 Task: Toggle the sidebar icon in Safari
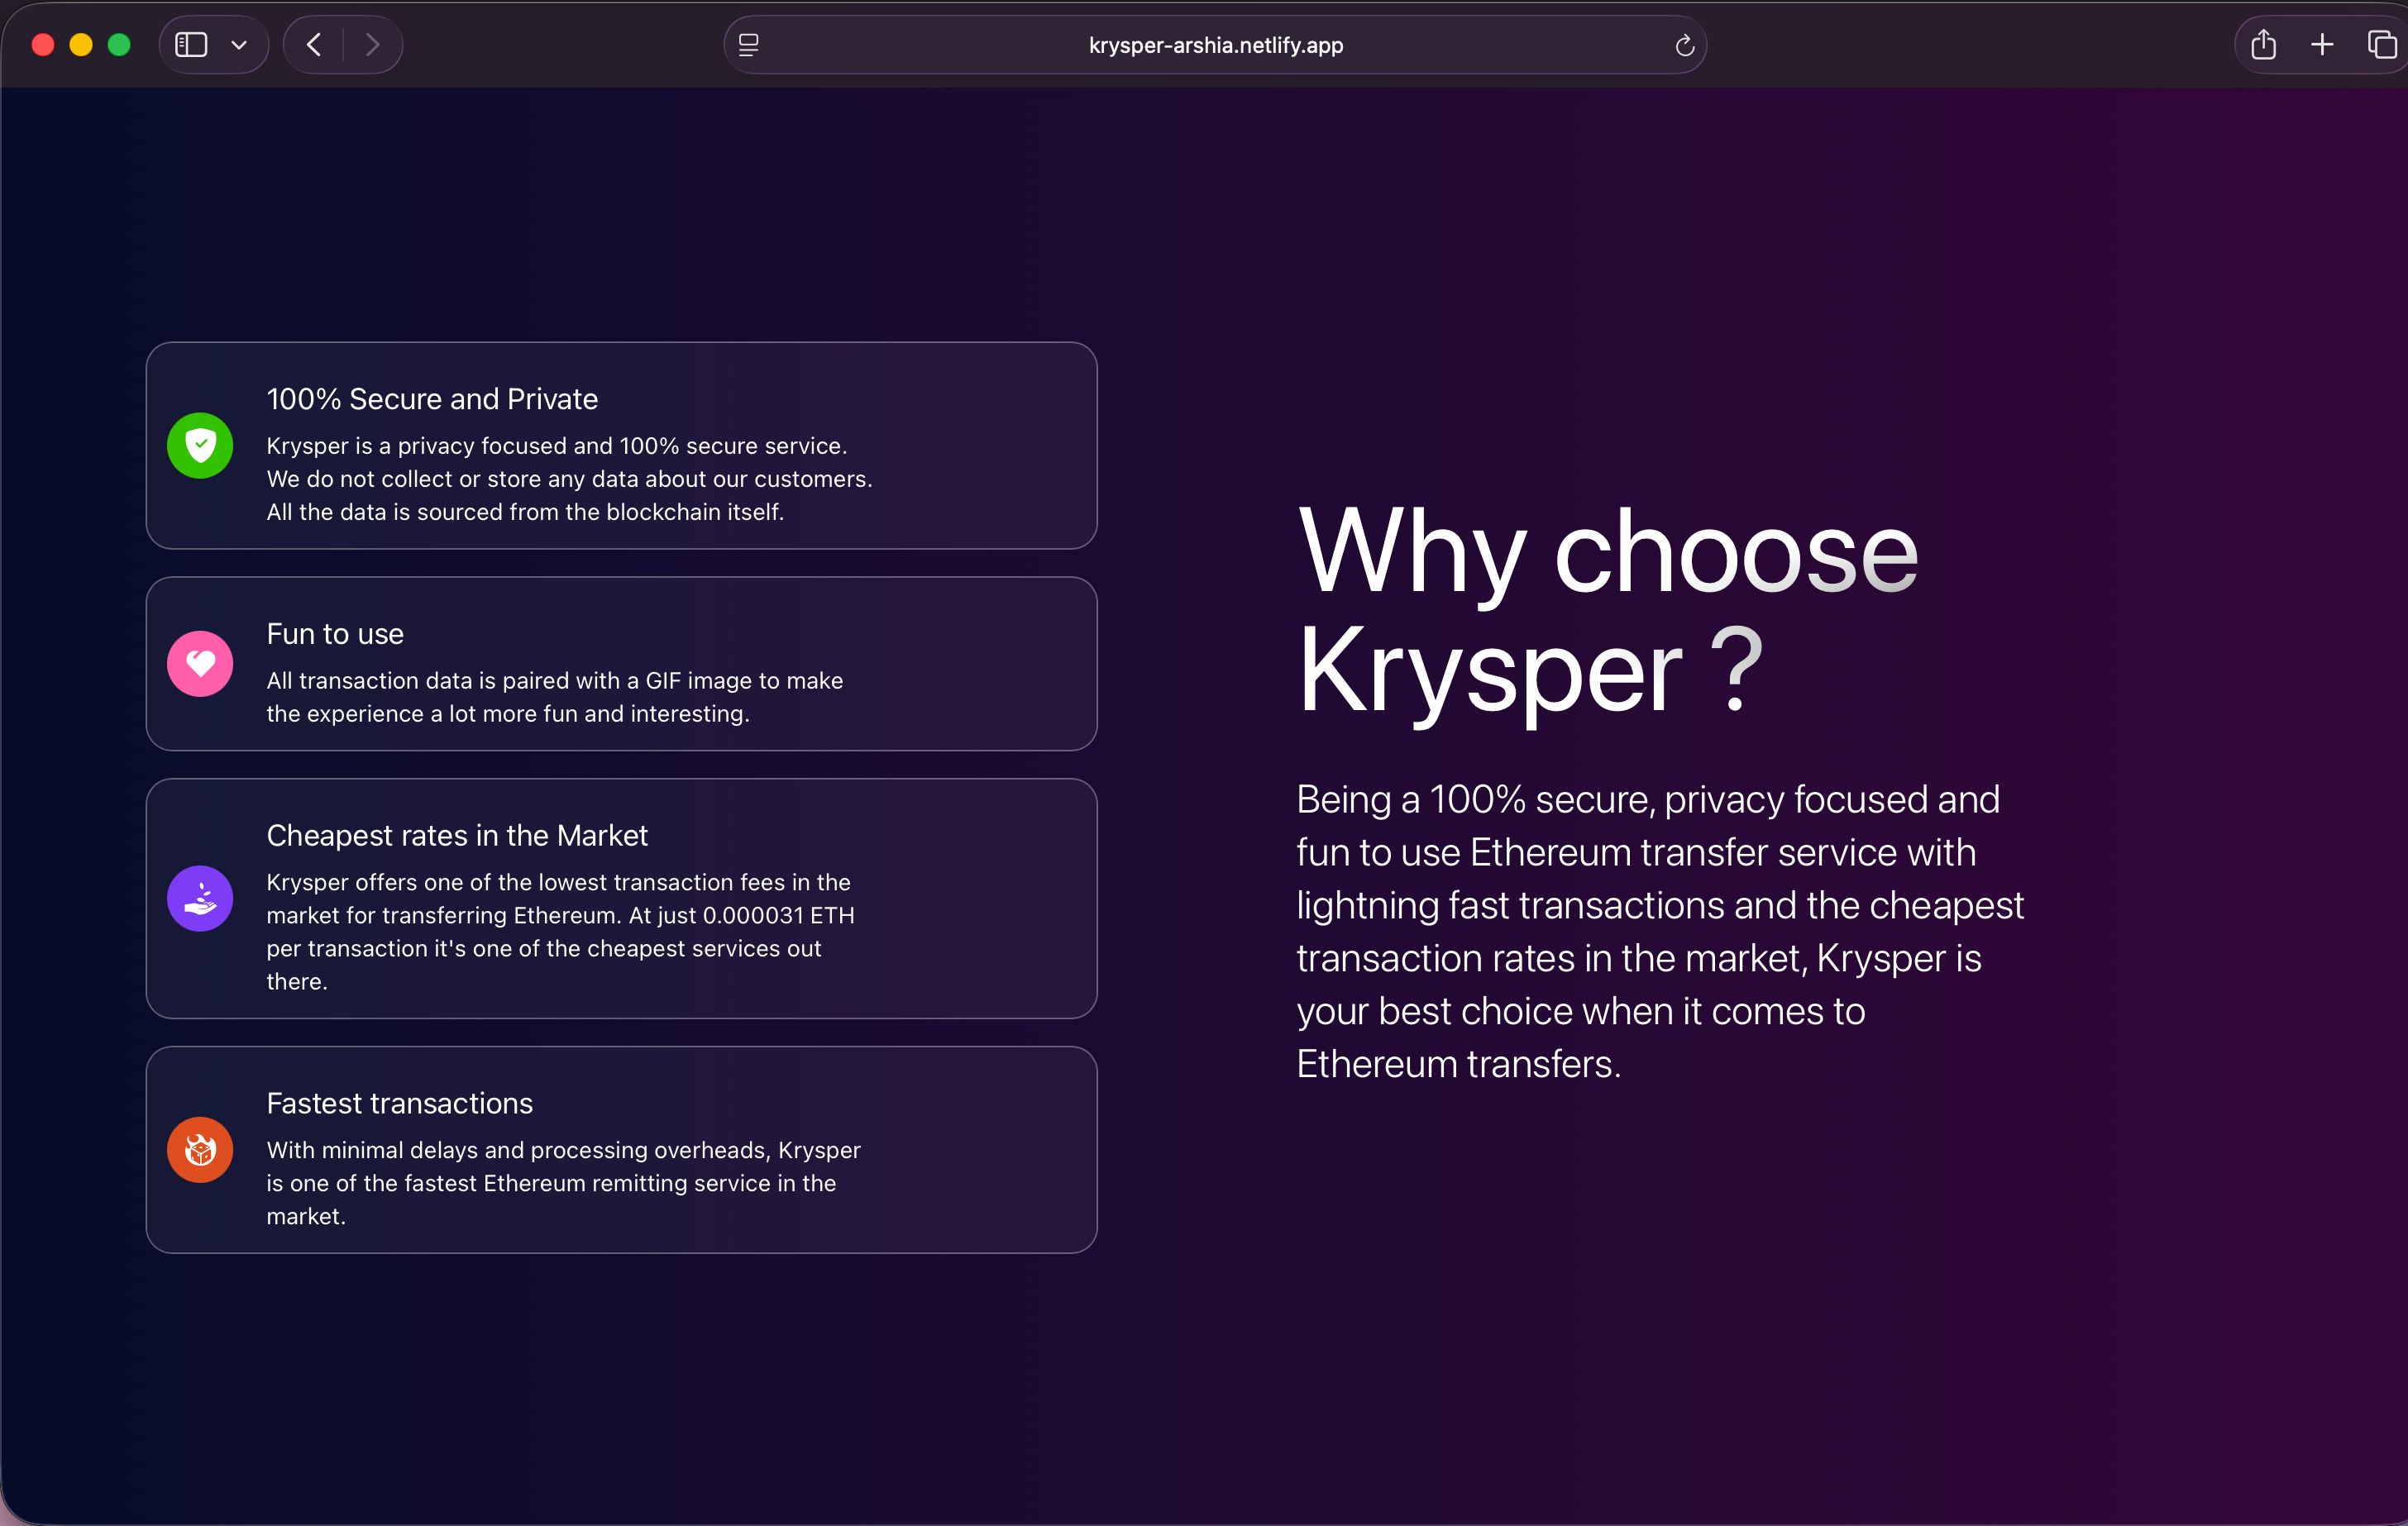click(190, 44)
